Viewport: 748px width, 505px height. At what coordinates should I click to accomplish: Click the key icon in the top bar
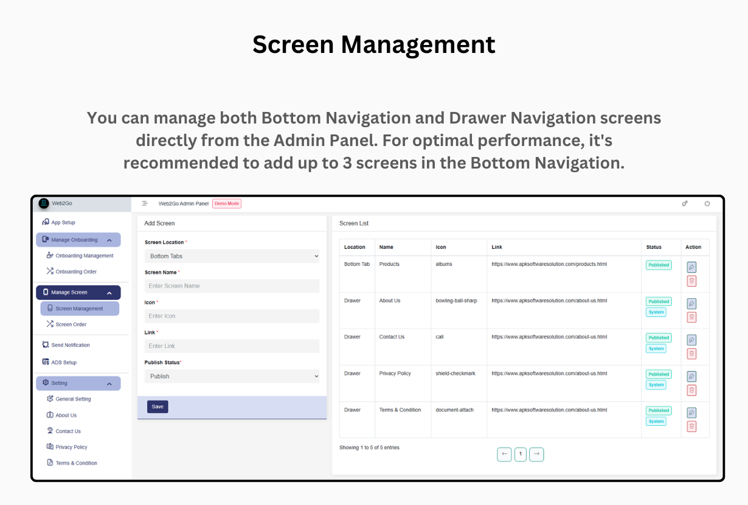tap(685, 203)
